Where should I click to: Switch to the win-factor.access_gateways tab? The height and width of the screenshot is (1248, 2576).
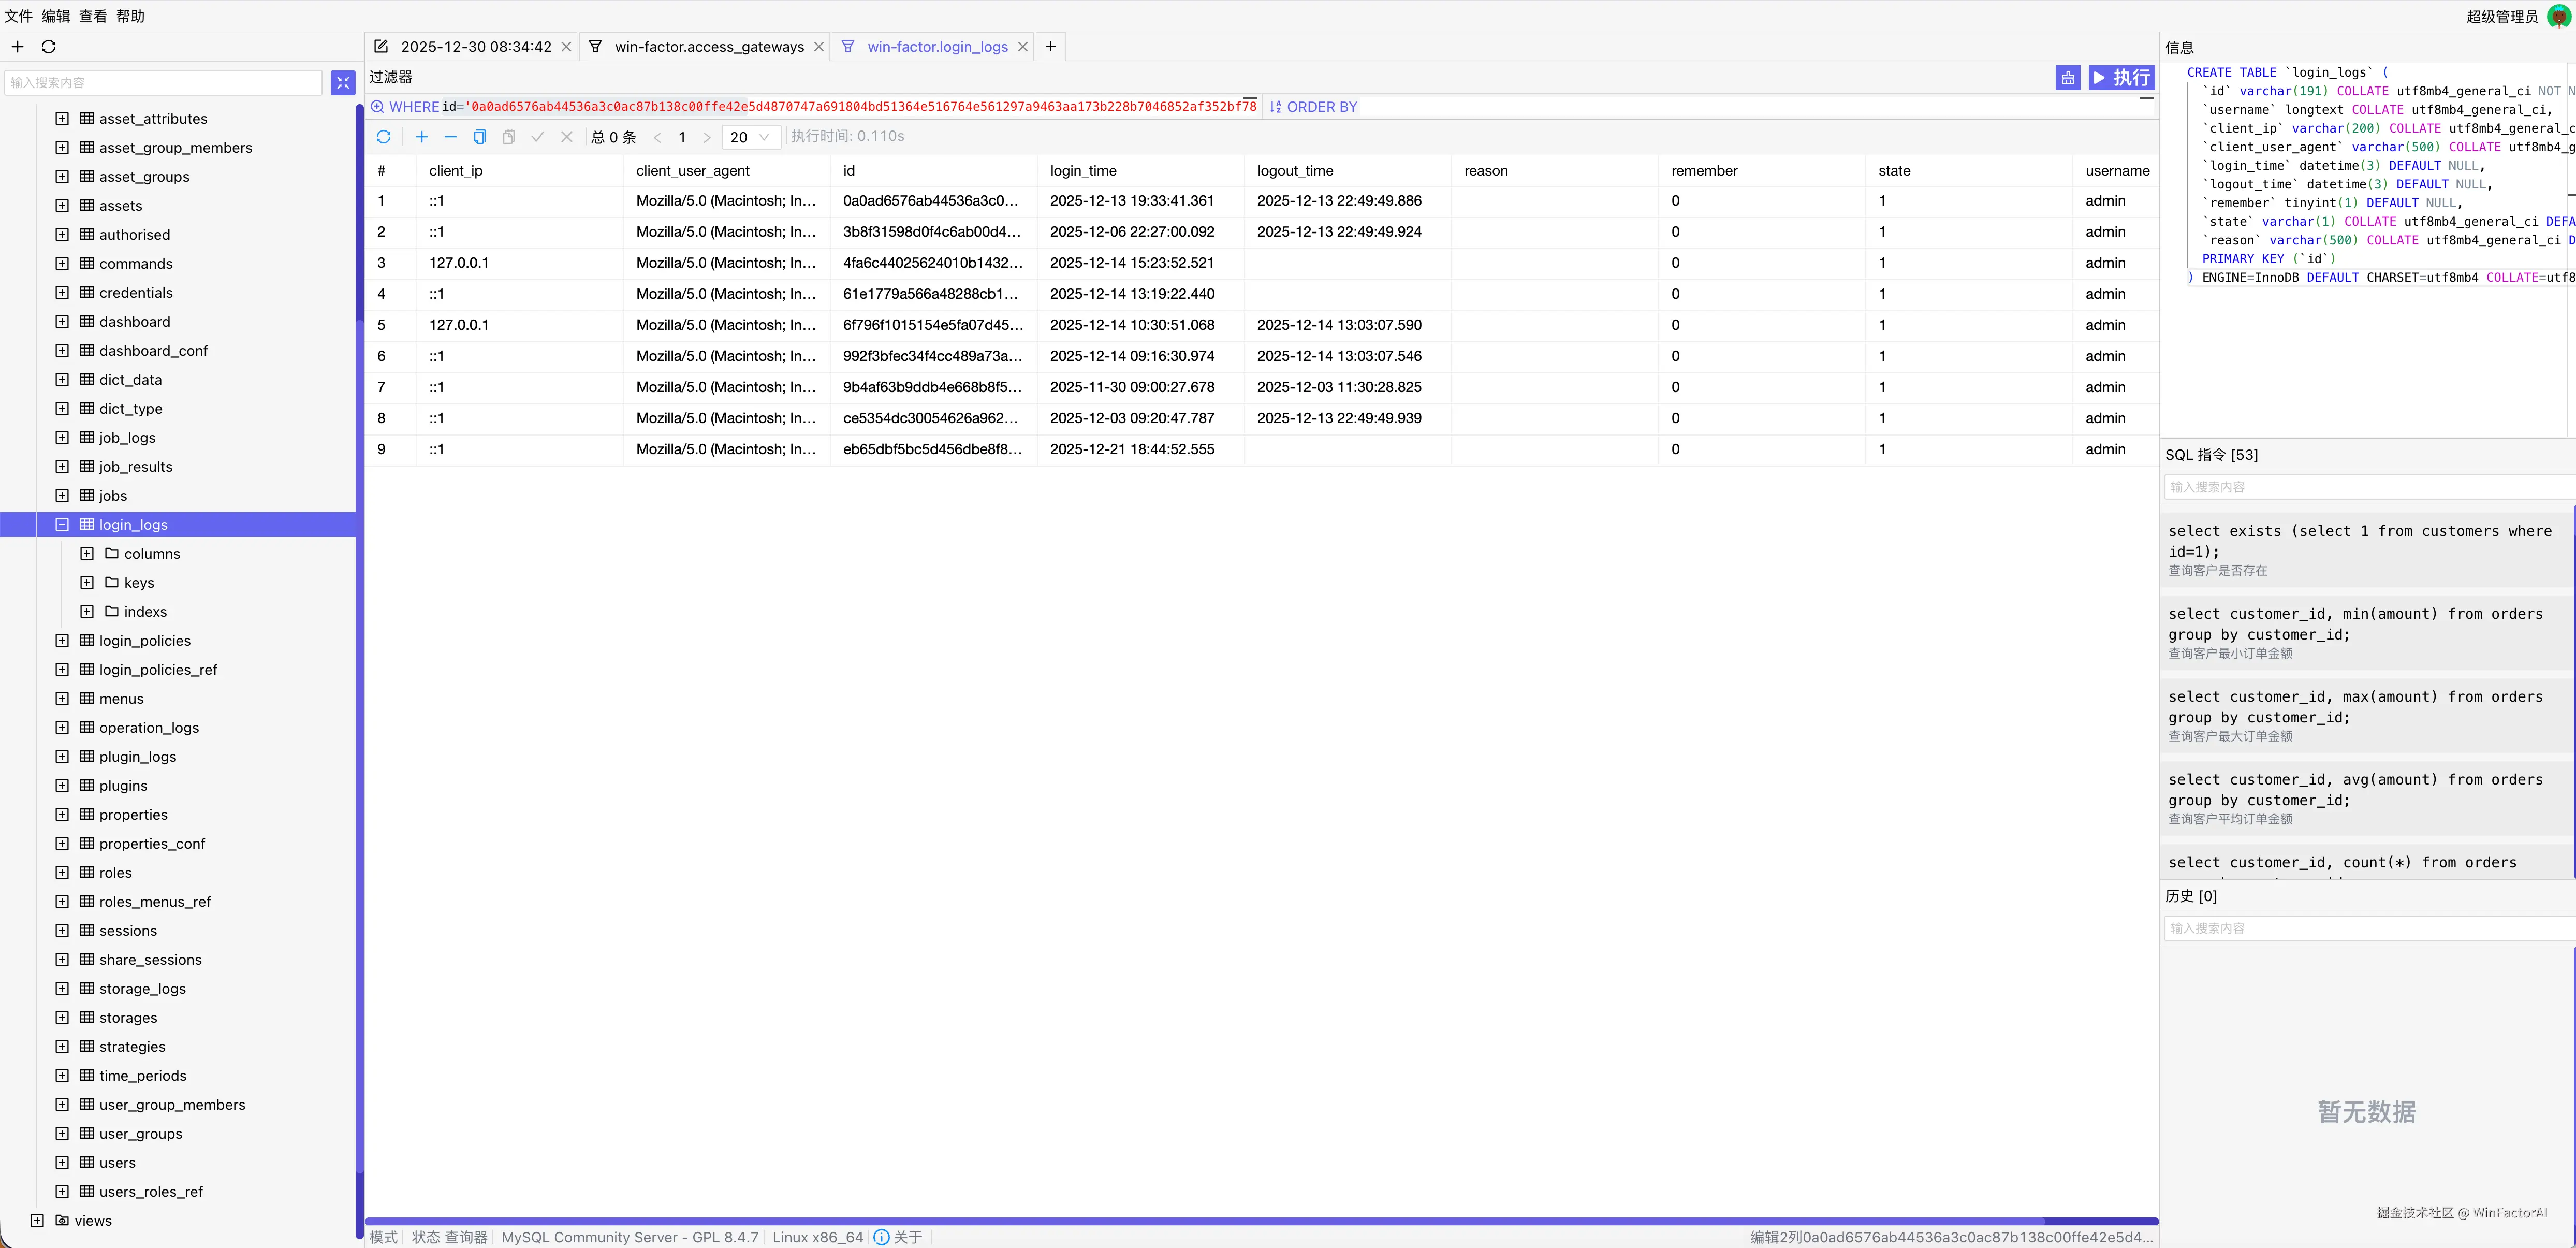[x=708, y=47]
